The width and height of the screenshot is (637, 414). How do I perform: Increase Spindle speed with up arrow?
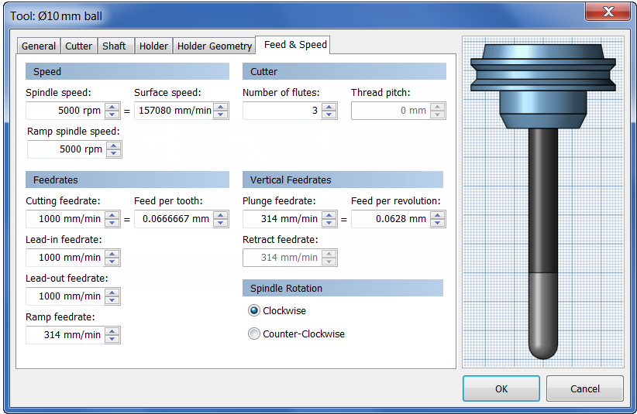click(x=112, y=107)
